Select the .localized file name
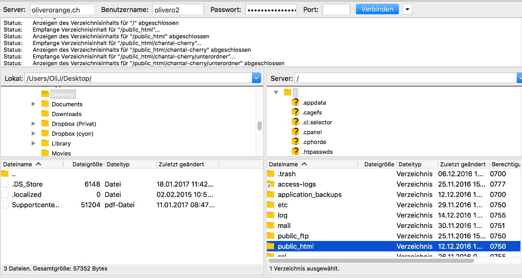This screenshot has width=522, height=278. (27, 194)
